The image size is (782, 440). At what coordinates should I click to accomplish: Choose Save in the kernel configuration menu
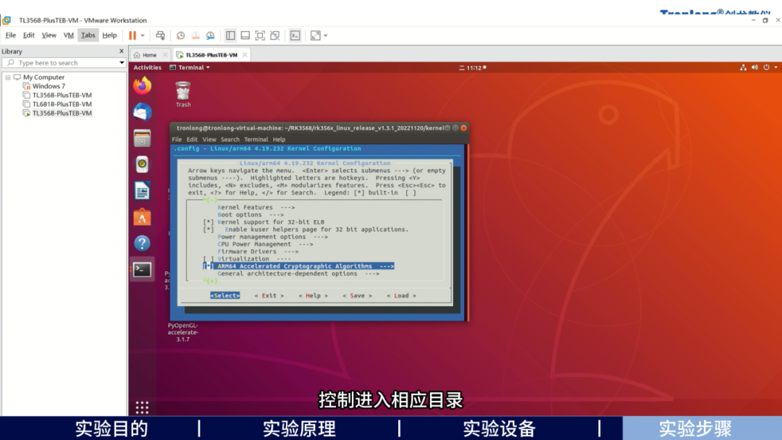point(356,295)
